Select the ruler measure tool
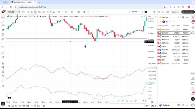The image size is (195, 109). (x=3, y=53)
